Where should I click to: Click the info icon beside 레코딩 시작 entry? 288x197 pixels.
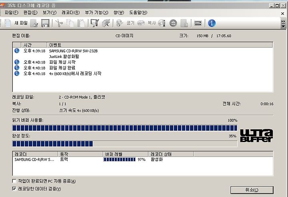pyautogui.click(x=17, y=74)
